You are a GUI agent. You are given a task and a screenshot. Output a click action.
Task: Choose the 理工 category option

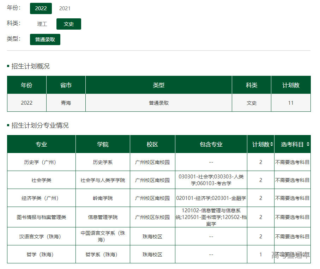tap(42, 24)
